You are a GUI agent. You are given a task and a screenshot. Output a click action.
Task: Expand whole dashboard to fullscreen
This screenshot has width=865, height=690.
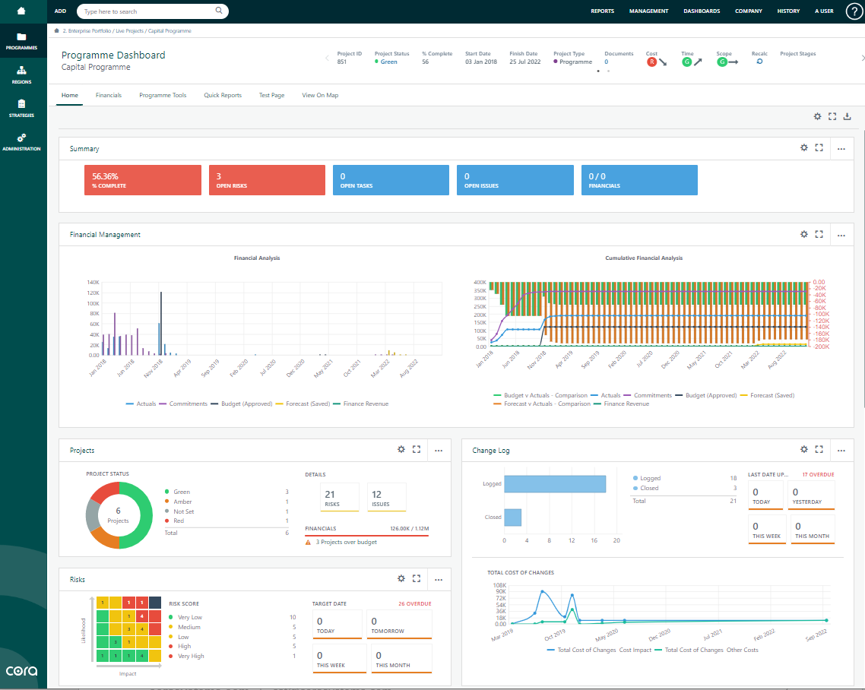pyautogui.click(x=832, y=116)
